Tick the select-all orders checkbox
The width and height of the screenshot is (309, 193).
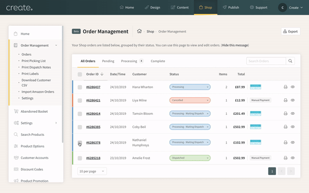pos(80,74)
